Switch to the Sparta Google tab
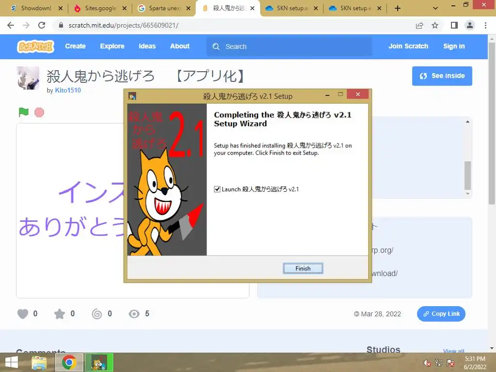Image resolution: width=496 pixels, height=372 pixels. (x=165, y=8)
